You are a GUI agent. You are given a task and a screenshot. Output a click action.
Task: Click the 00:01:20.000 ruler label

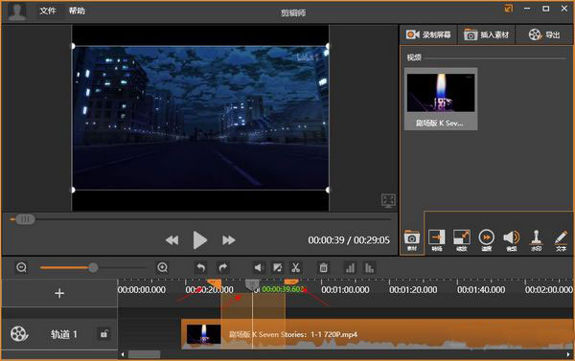coord(413,290)
